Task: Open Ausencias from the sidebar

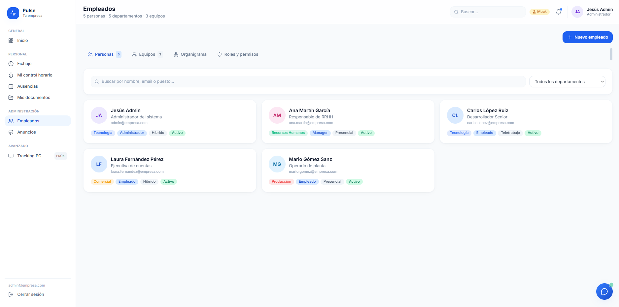Action: tap(38, 86)
